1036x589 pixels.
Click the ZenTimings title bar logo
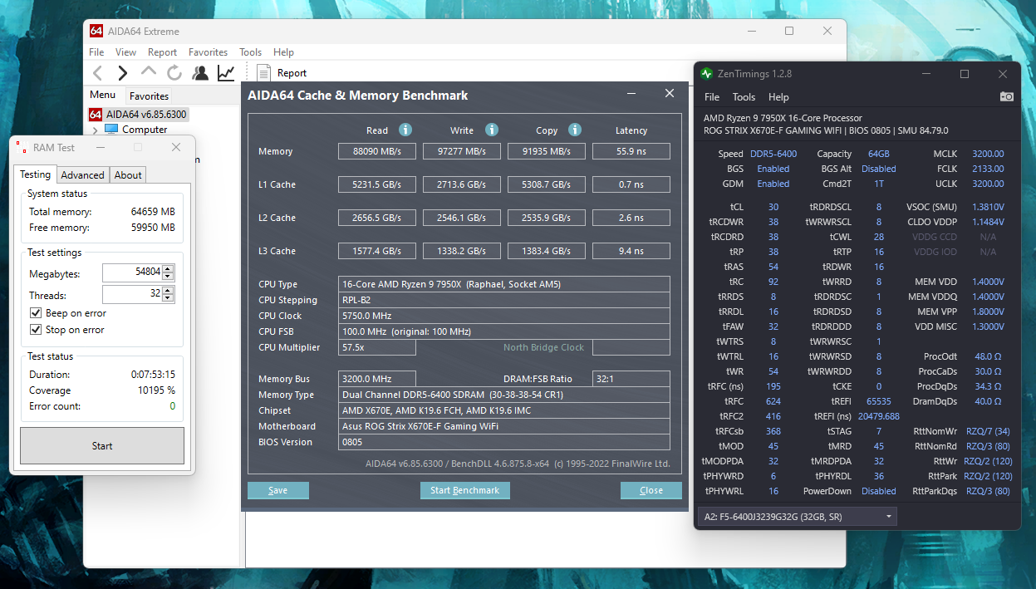706,74
